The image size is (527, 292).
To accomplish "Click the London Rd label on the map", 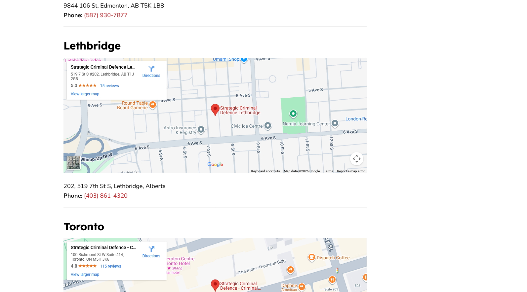I will [356, 119].
